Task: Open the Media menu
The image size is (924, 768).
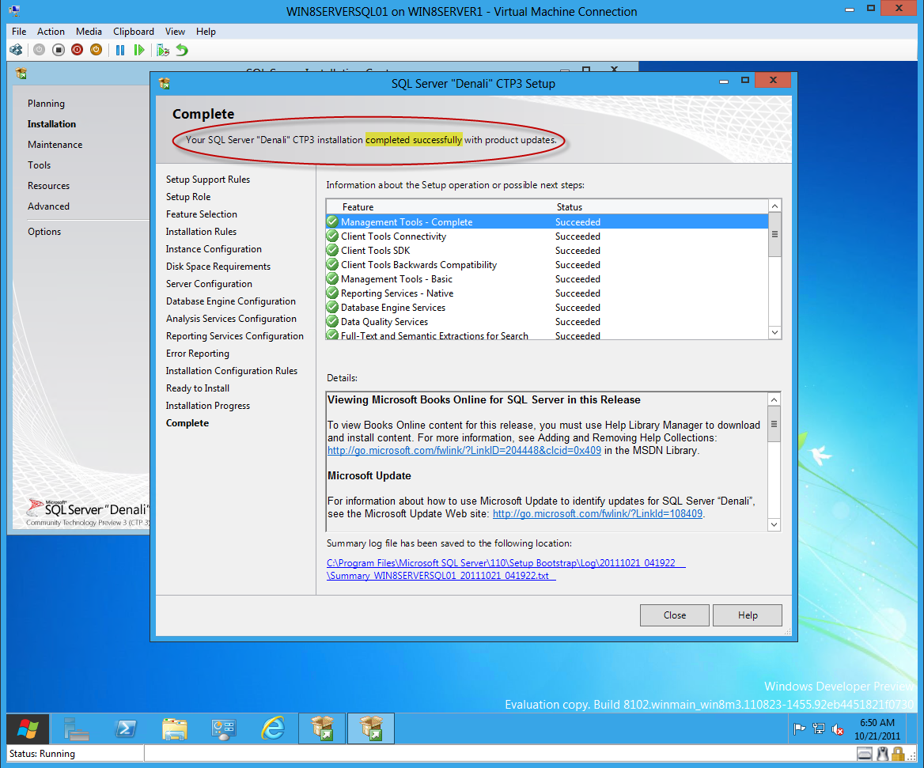Action: [89, 31]
